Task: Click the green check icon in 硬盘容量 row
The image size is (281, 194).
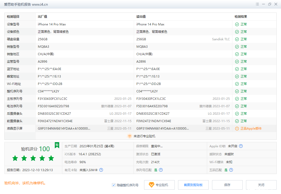Action: (237, 39)
